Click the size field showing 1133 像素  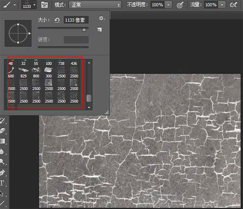tap(76, 20)
